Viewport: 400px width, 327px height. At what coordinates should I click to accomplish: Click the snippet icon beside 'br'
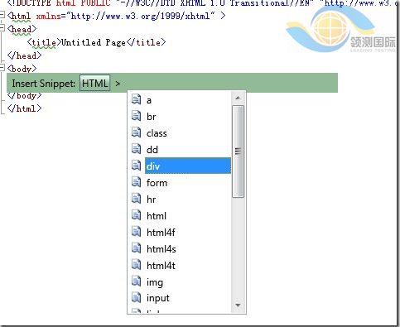click(136, 116)
